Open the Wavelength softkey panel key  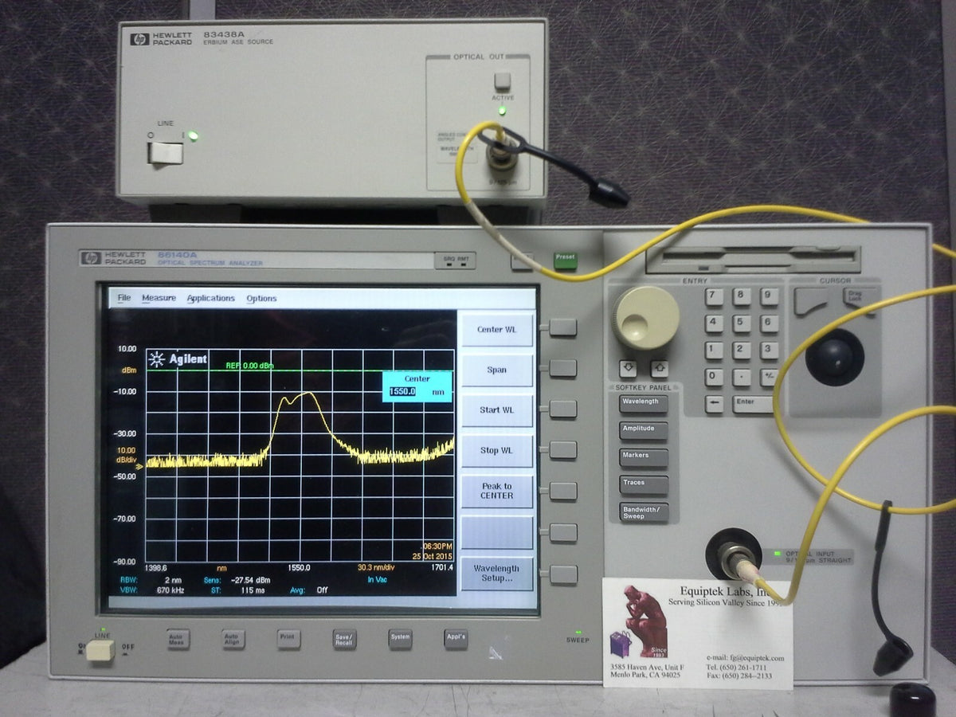643,404
